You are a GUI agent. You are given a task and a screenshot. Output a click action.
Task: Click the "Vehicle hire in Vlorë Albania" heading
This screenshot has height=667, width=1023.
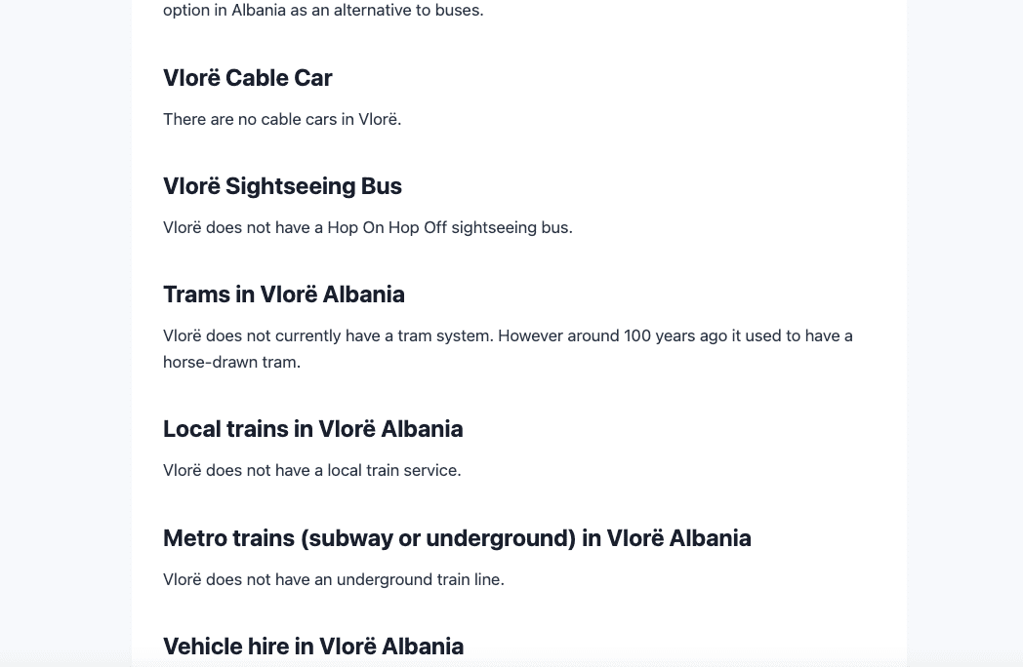(312, 647)
